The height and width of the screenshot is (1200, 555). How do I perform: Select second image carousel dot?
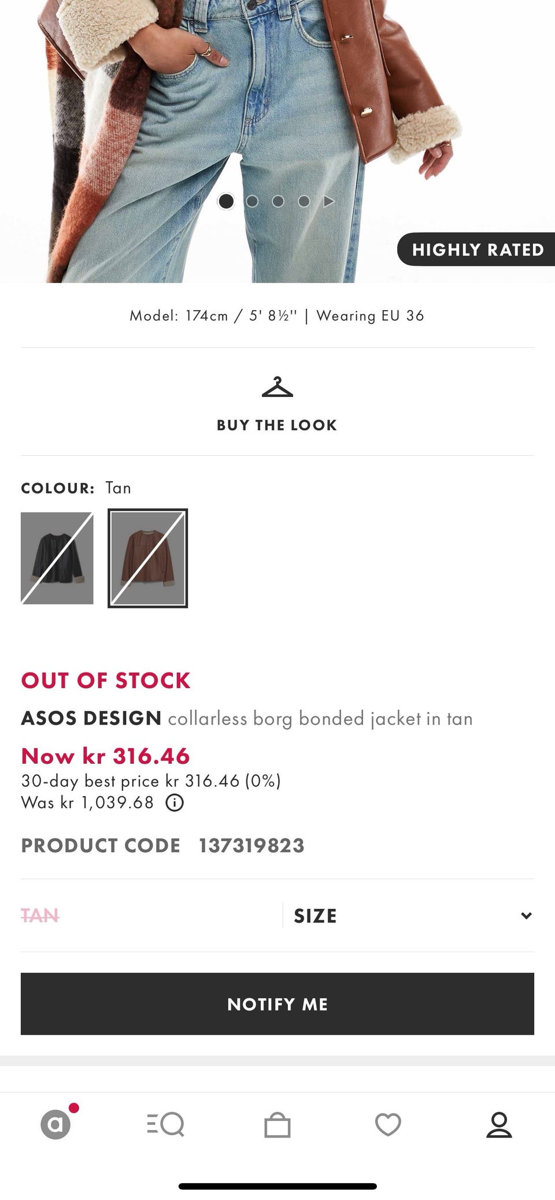tap(252, 201)
